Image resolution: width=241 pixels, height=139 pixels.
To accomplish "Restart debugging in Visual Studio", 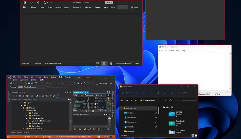I will coord(84,83).
